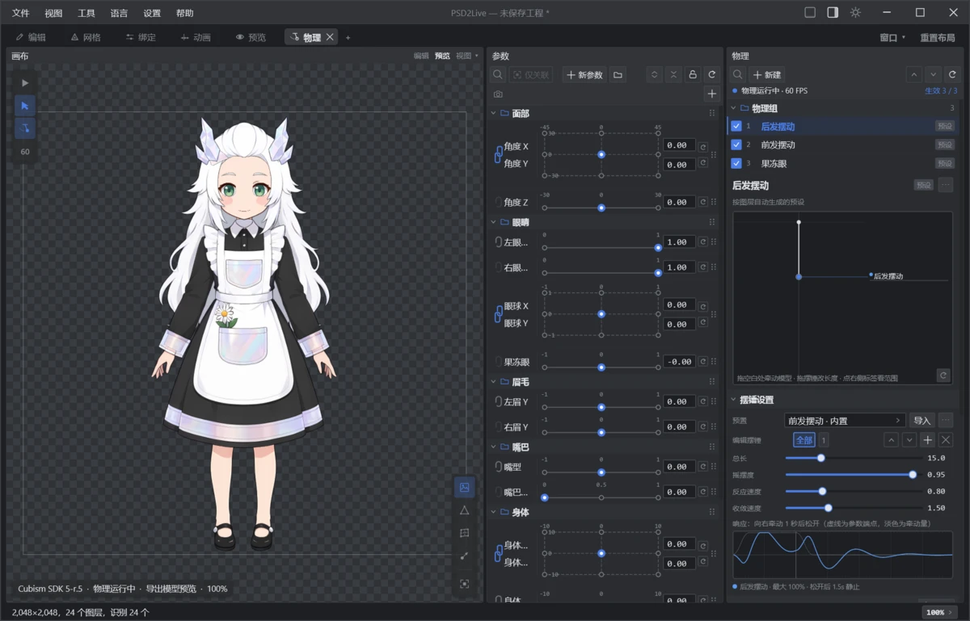970x621 pixels.
Task: Select pendulum 1 edit button
Action: coord(824,440)
